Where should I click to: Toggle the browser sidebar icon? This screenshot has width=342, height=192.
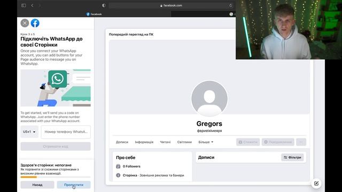pyautogui.click(x=24, y=5)
